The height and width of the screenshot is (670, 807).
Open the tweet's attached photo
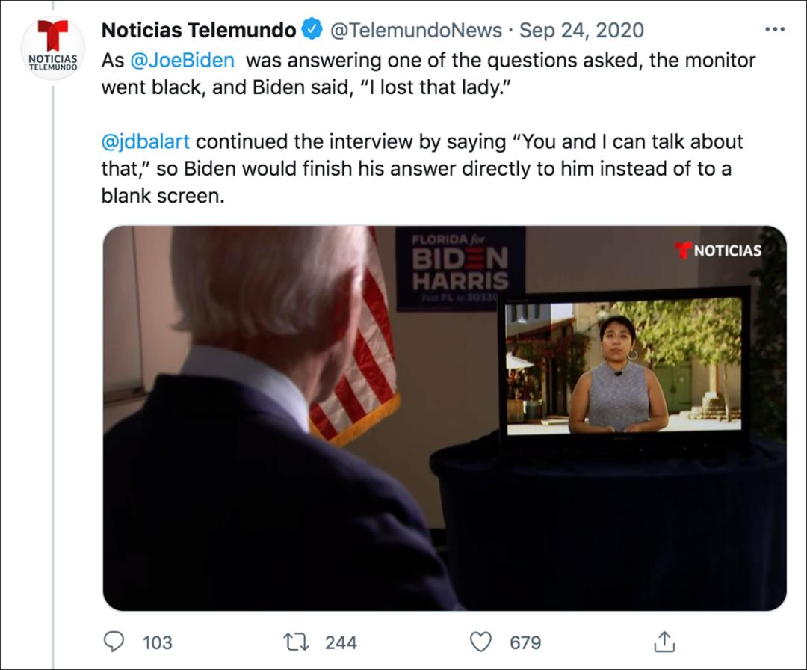coord(444,417)
